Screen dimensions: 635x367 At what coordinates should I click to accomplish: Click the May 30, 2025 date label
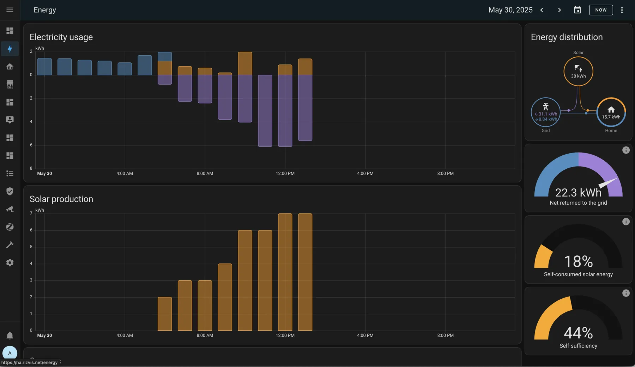[x=510, y=10]
